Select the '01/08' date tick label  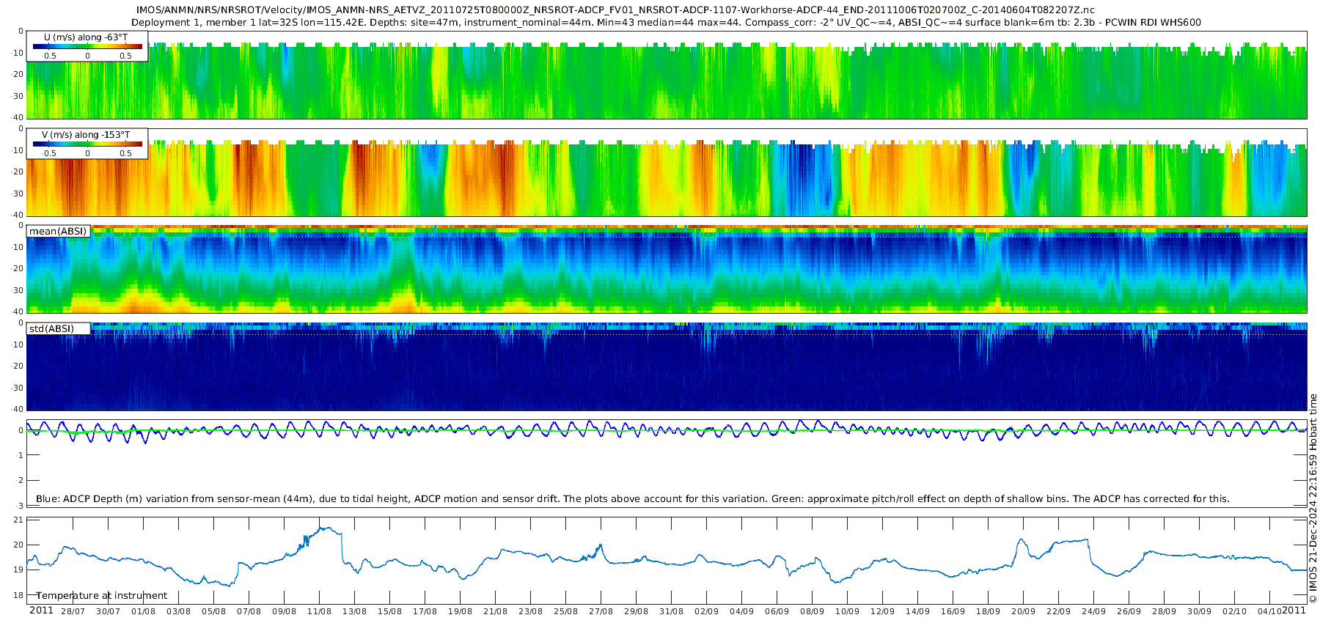(x=143, y=611)
